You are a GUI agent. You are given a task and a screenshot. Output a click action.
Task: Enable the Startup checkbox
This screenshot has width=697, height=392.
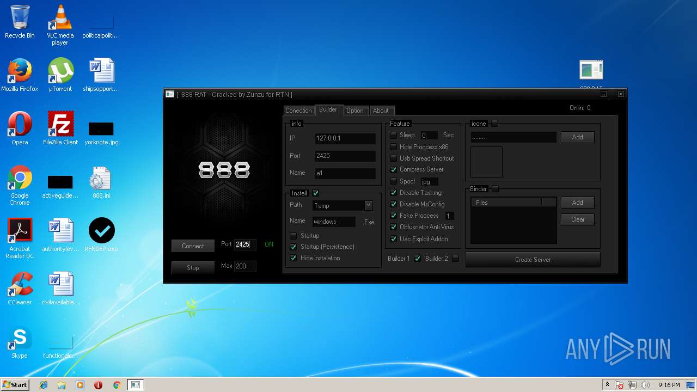(294, 236)
